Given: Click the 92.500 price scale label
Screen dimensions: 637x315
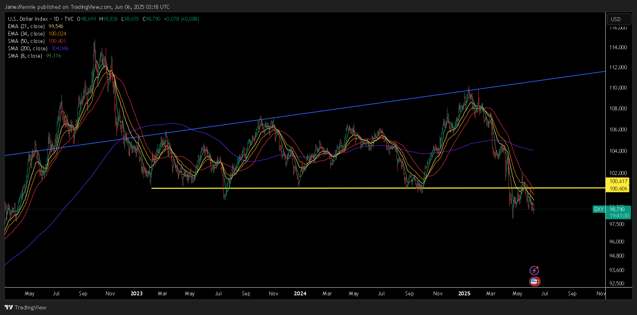Looking at the screenshot, I should click(617, 283).
